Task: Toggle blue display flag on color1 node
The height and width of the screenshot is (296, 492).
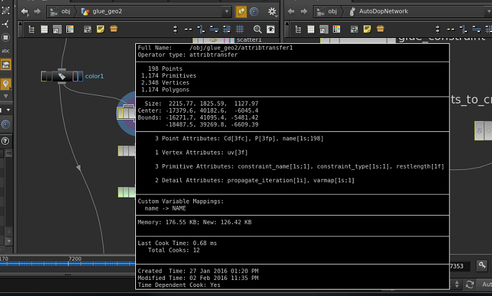Action: 80,76
